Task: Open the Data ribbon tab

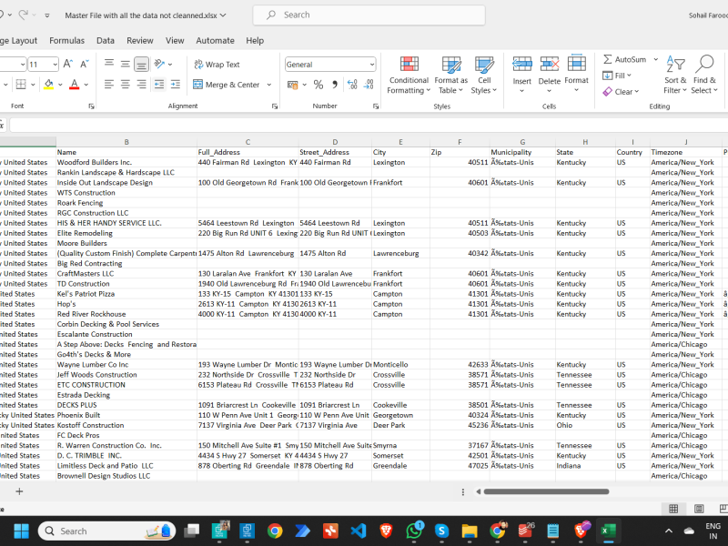Action: tap(106, 40)
